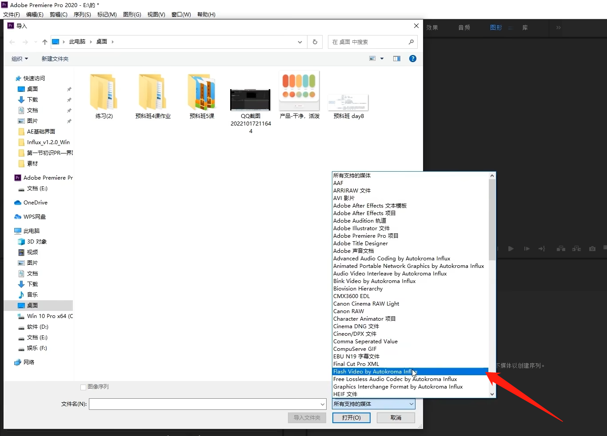
Task: Click the forward navigation arrow
Action: (x=25, y=42)
